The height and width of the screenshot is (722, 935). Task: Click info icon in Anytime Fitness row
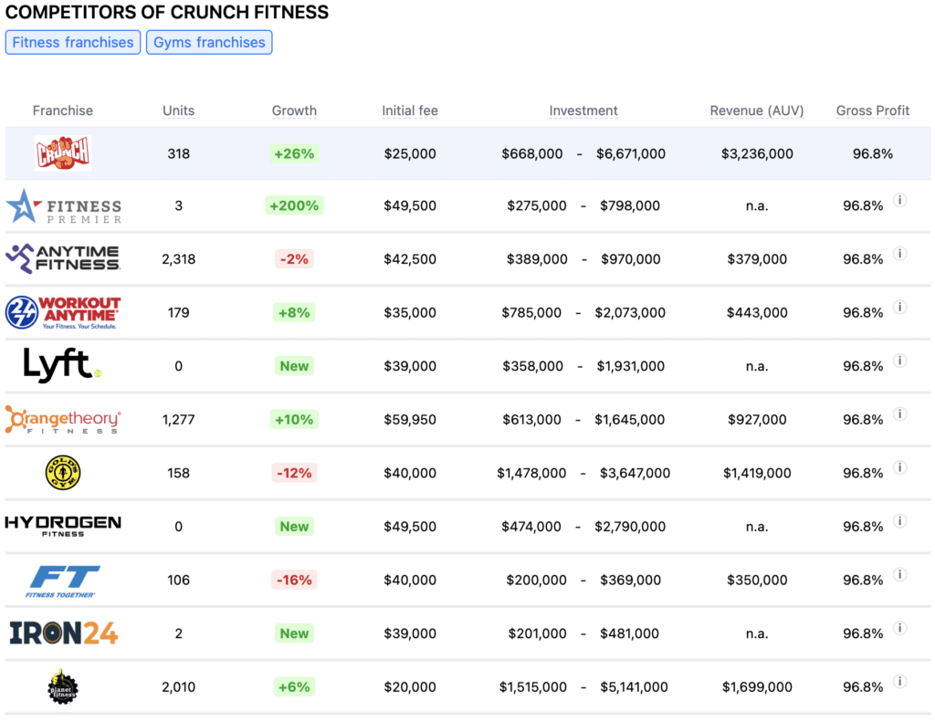coord(899,254)
